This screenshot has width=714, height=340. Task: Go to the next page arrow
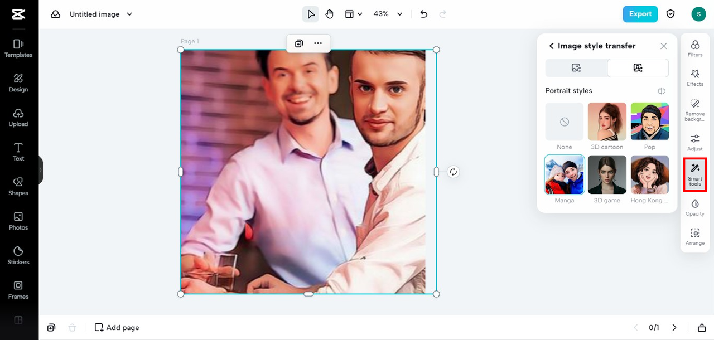point(674,328)
